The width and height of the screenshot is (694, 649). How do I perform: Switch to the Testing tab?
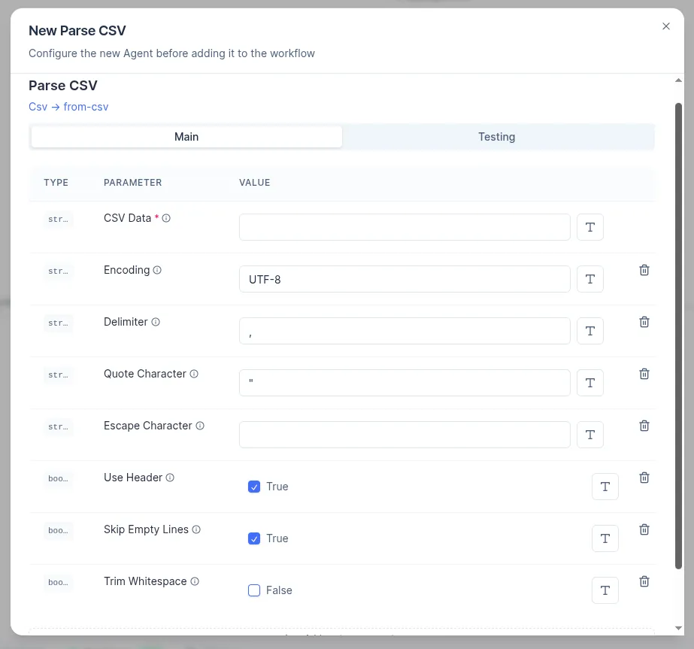(496, 136)
